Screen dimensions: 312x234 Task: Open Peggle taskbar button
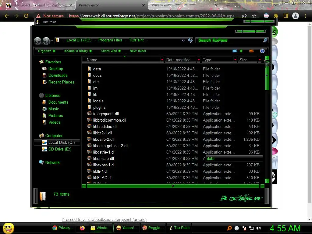[x=153, y=228]
